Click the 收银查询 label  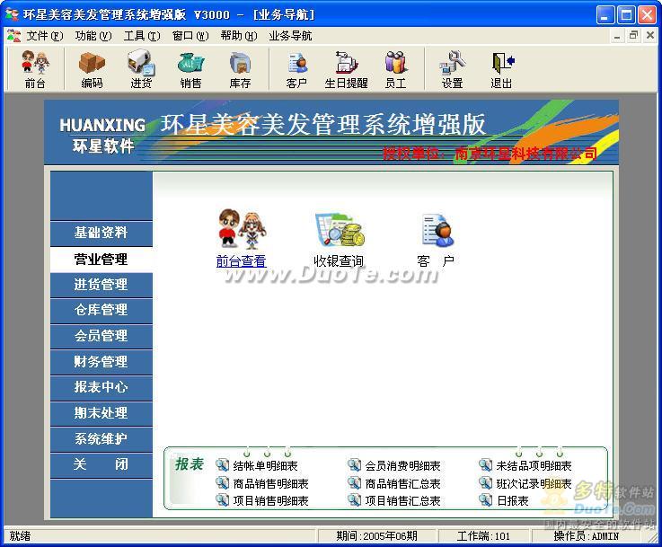[x=339, y=261]
